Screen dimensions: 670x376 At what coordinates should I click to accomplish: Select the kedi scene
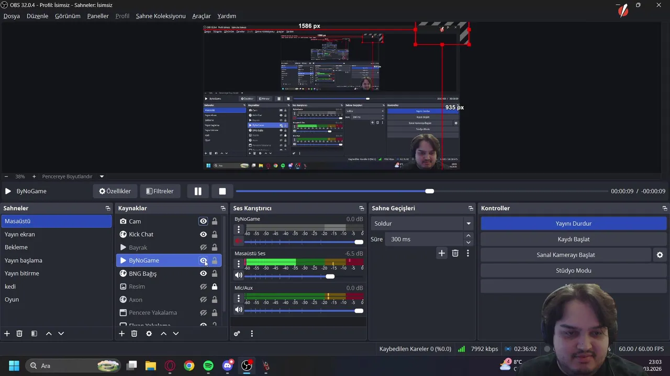tap(56, 287)
